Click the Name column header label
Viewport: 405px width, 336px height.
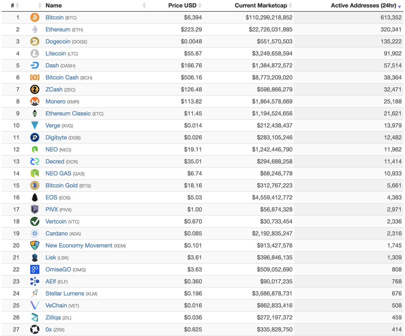54,5
